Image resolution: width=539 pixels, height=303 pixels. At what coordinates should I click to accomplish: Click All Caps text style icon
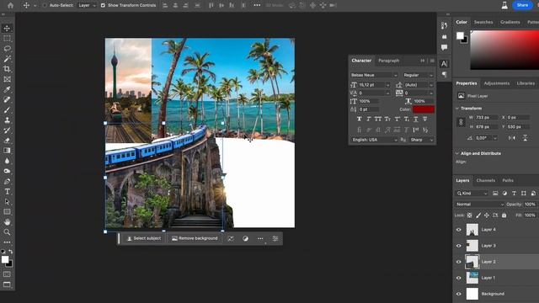378,119
